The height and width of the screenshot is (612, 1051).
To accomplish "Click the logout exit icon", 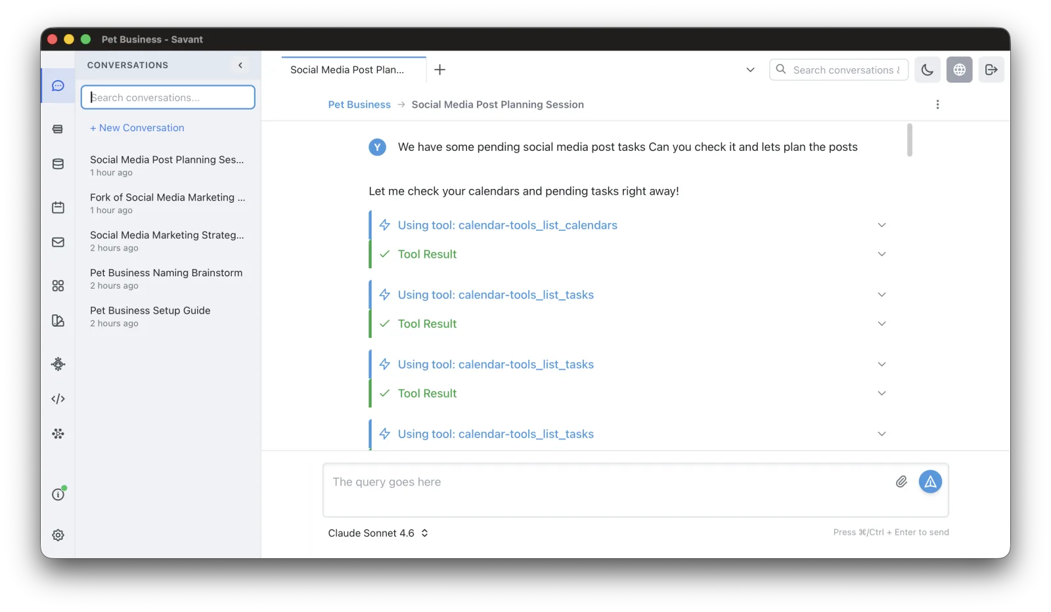I will (991, 70).
